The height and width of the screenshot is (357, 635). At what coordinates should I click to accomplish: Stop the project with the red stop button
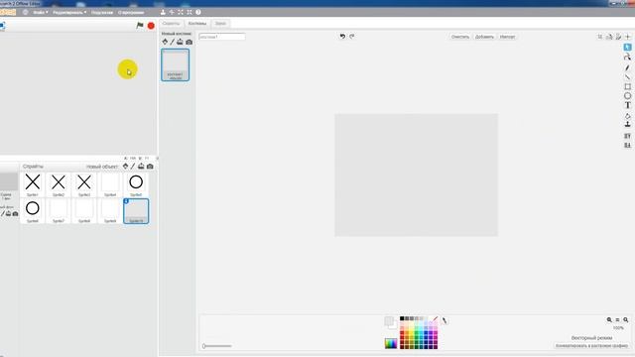(x=151, y=26)
